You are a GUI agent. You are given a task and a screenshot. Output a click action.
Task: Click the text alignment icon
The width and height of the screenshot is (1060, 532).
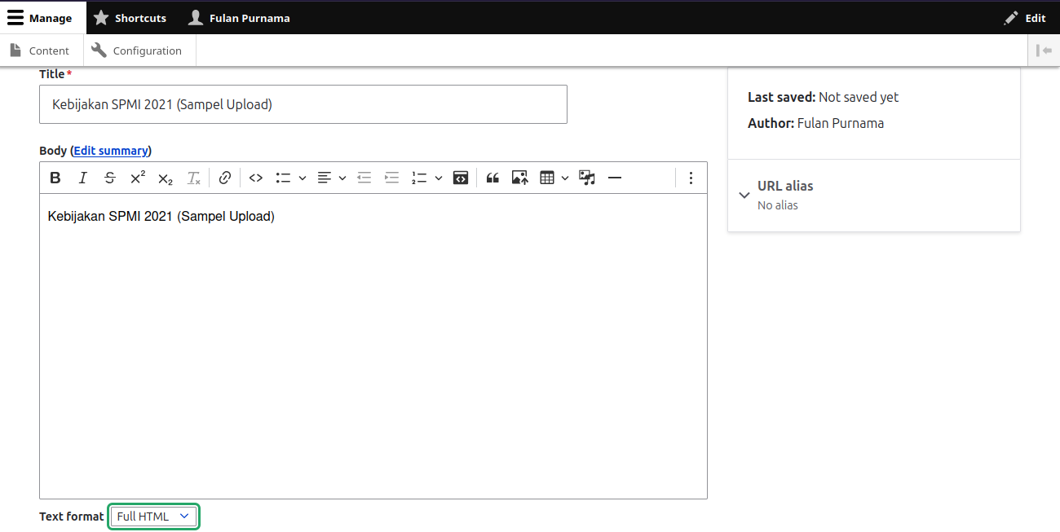(325, 178)
